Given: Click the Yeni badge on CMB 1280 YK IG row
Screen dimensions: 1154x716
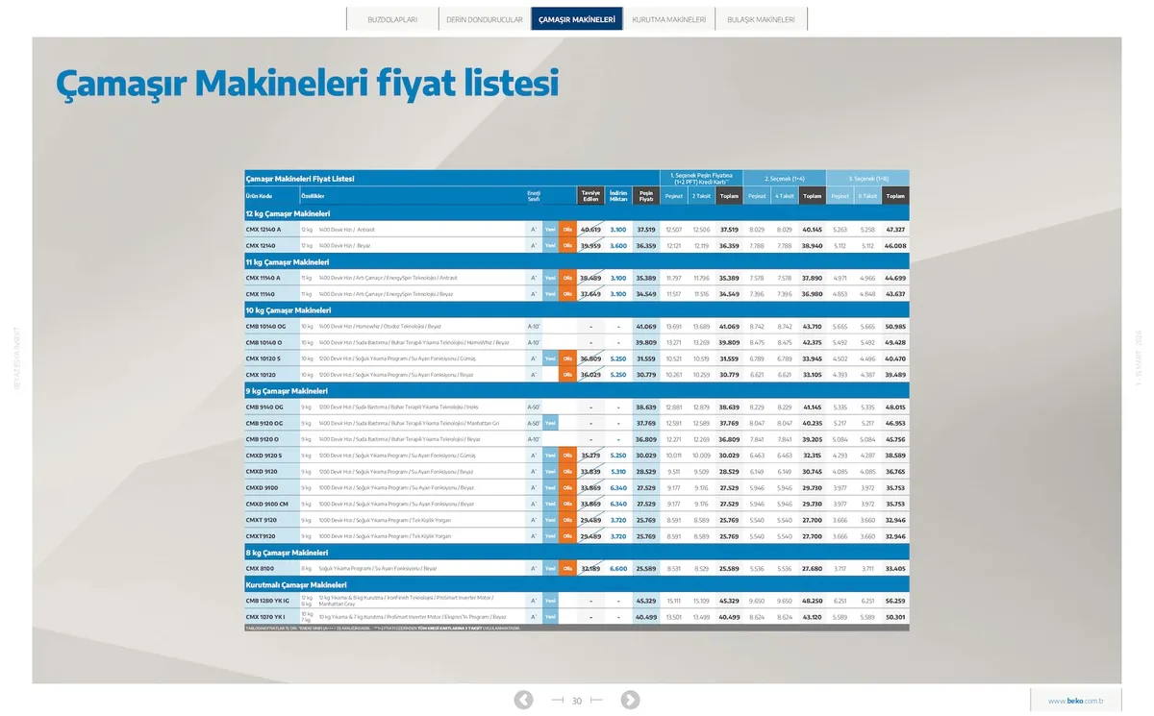Looking at the screenshot, I should click(550, 601).
